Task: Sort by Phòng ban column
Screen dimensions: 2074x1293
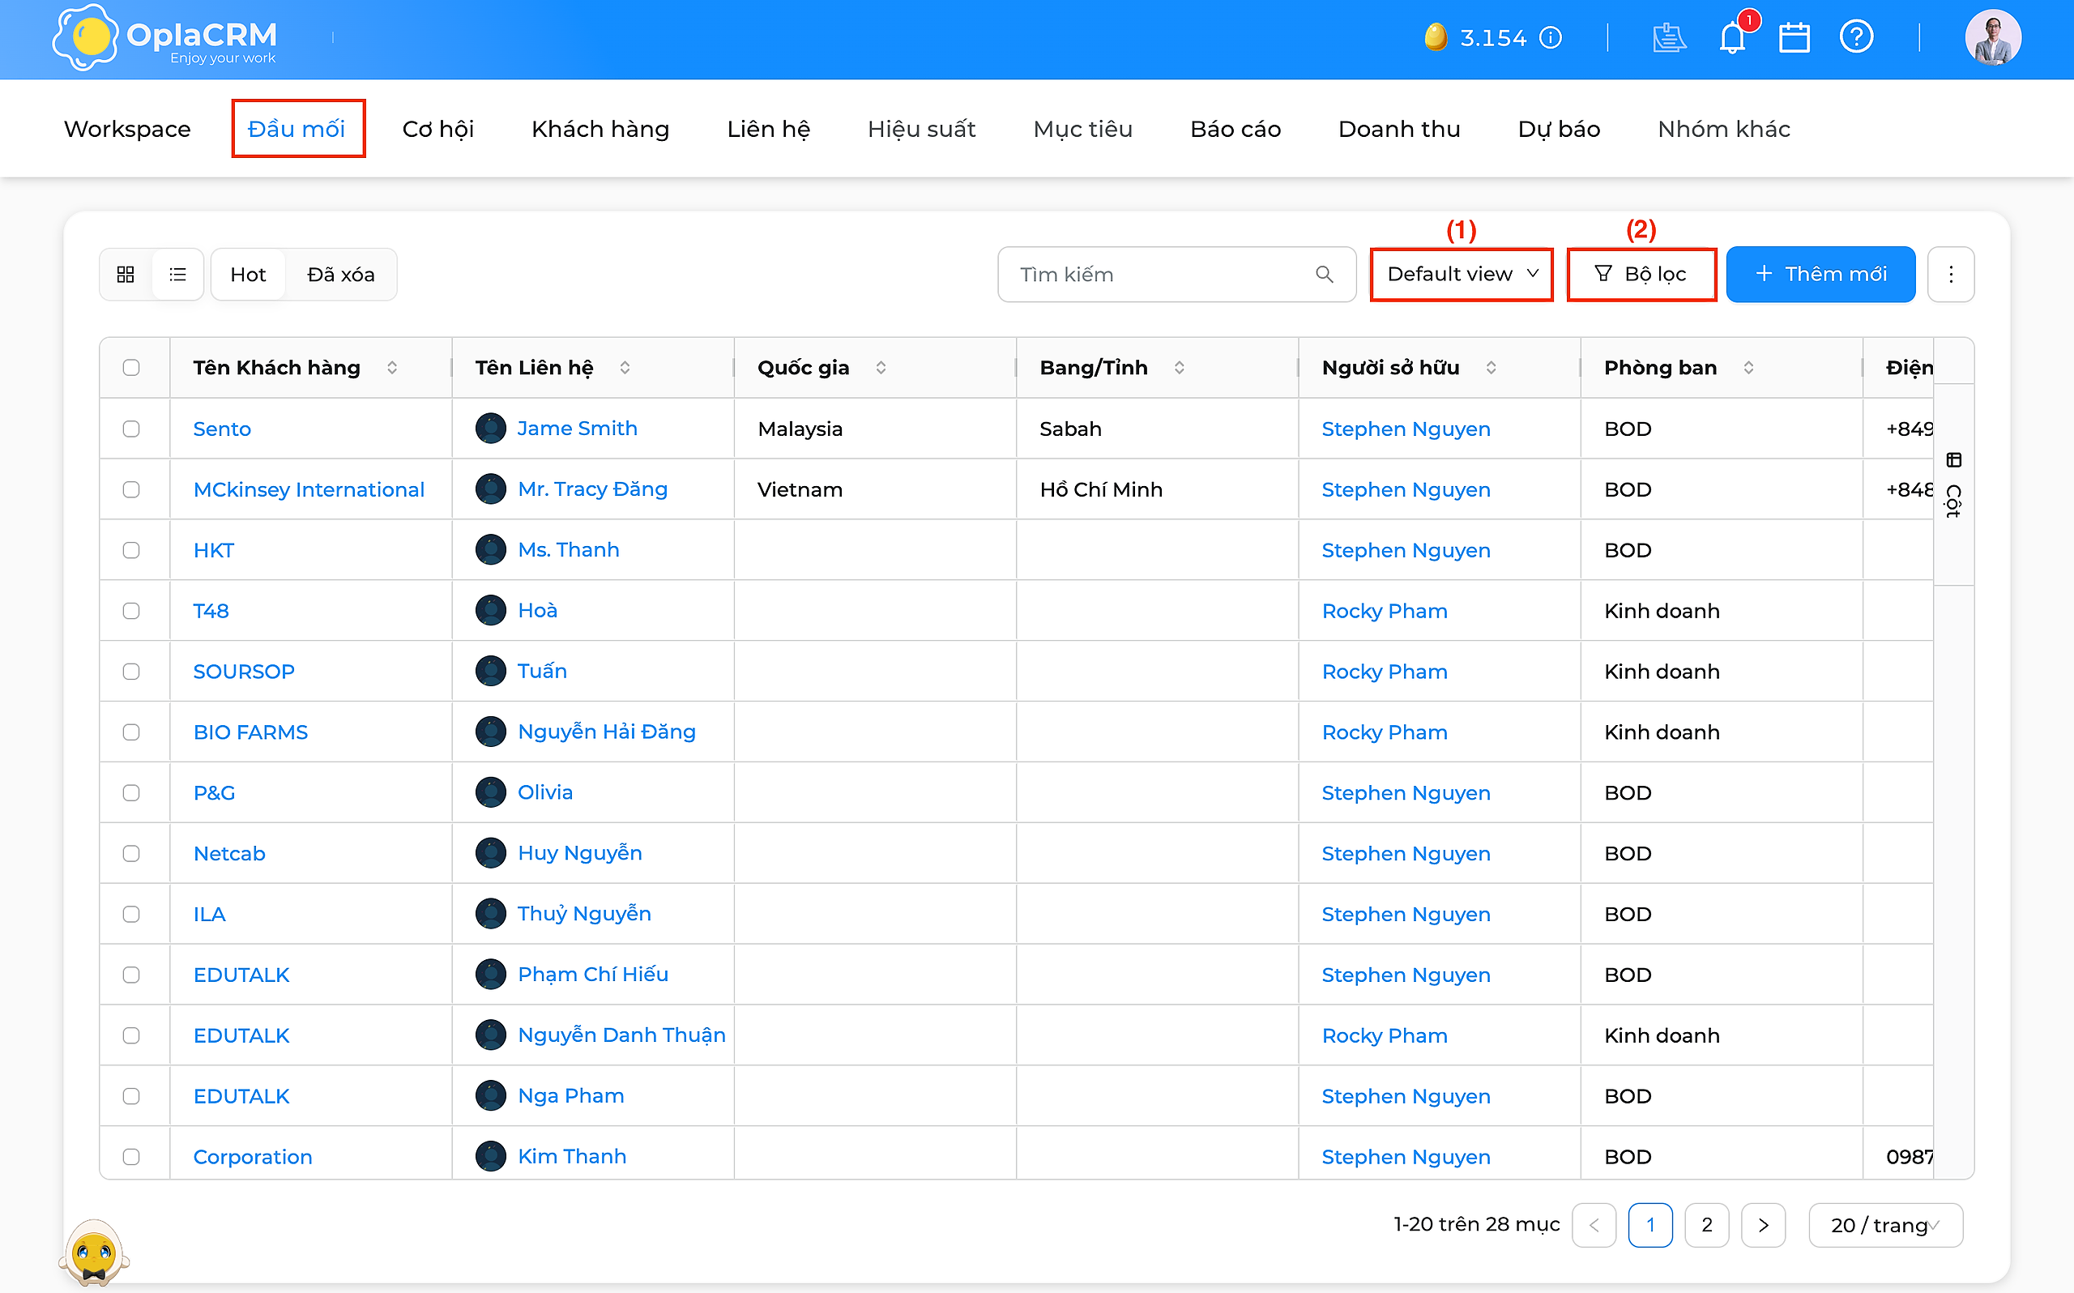Action: (x=1748, y=368)
